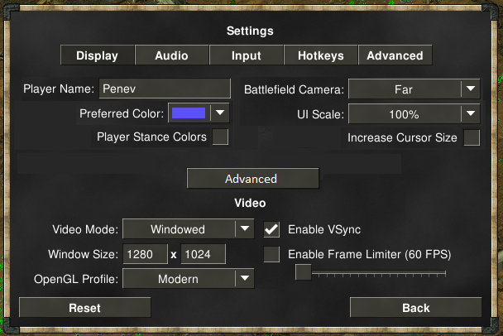The width and height of the screenshot is (503, 336).
Task: Toggle Increase Cursor Size checkbox
Action: coord(472,137)
